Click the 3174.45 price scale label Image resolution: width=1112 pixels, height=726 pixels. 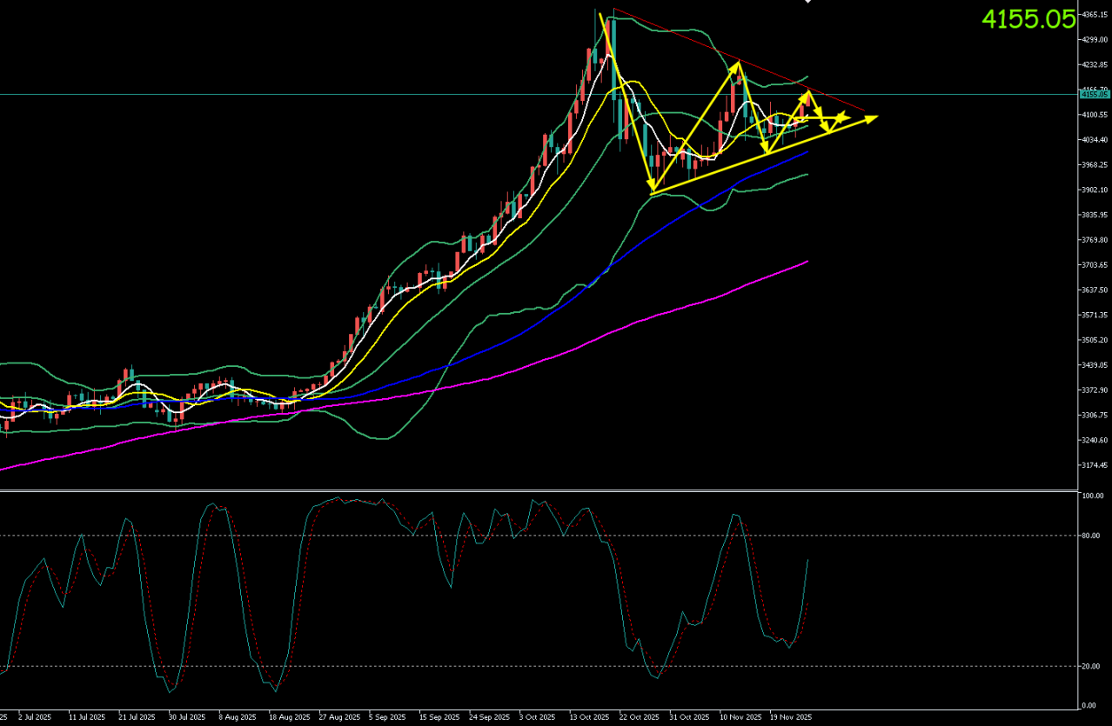pos(1093,465)
